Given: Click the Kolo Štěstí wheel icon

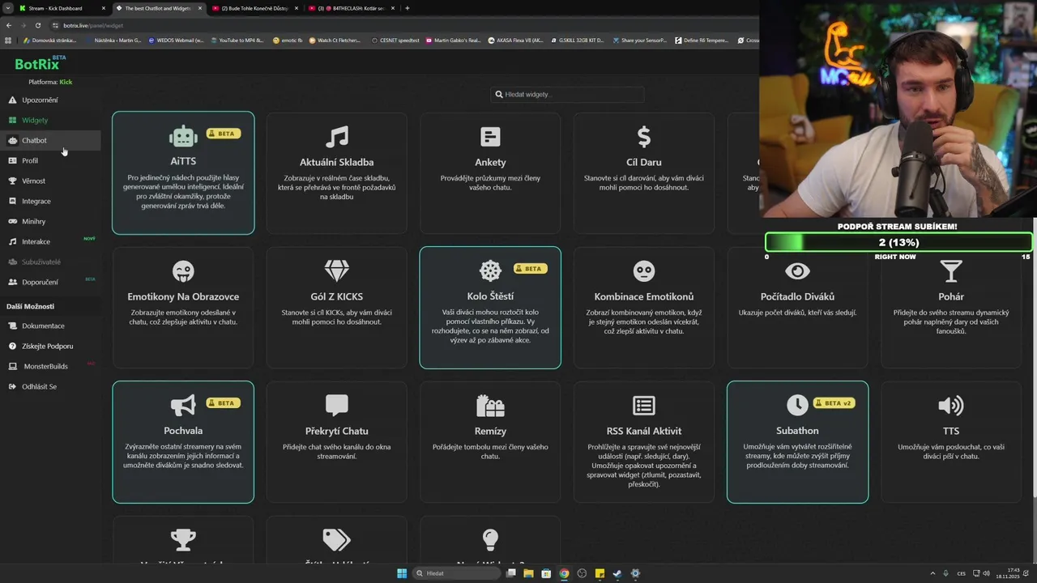Looking at the screenshot, I should click(x=490, y=270).
